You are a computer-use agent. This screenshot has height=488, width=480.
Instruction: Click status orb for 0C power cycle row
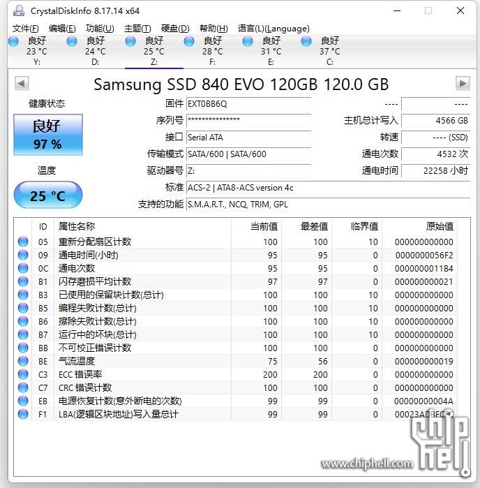tap(23, 268)
